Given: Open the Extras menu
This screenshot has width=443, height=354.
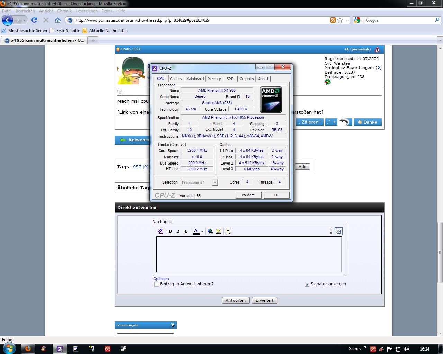Looking at the screenshot, I should coord(107,11).
